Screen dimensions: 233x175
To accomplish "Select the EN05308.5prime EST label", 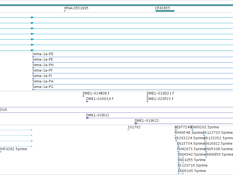I will tap(218, 149).
